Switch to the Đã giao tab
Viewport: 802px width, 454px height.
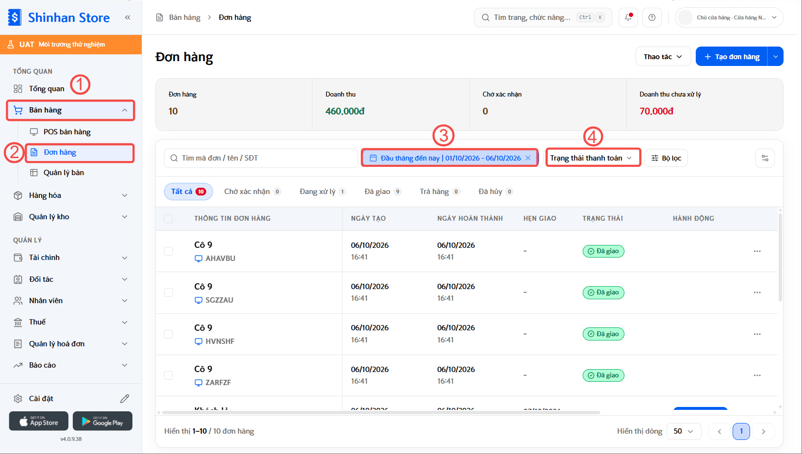click(383, 192)
